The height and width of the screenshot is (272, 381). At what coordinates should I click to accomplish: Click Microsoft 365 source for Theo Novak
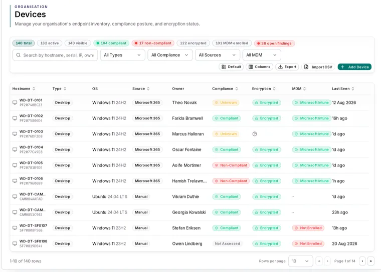(147, 102)
